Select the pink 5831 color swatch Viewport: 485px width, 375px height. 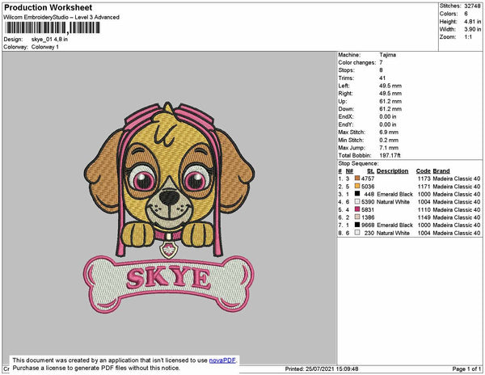point(357,209)
